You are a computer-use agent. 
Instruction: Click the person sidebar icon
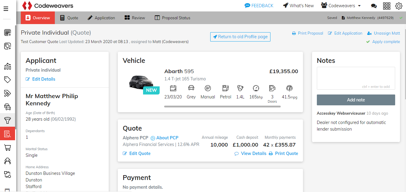(8, 161)
